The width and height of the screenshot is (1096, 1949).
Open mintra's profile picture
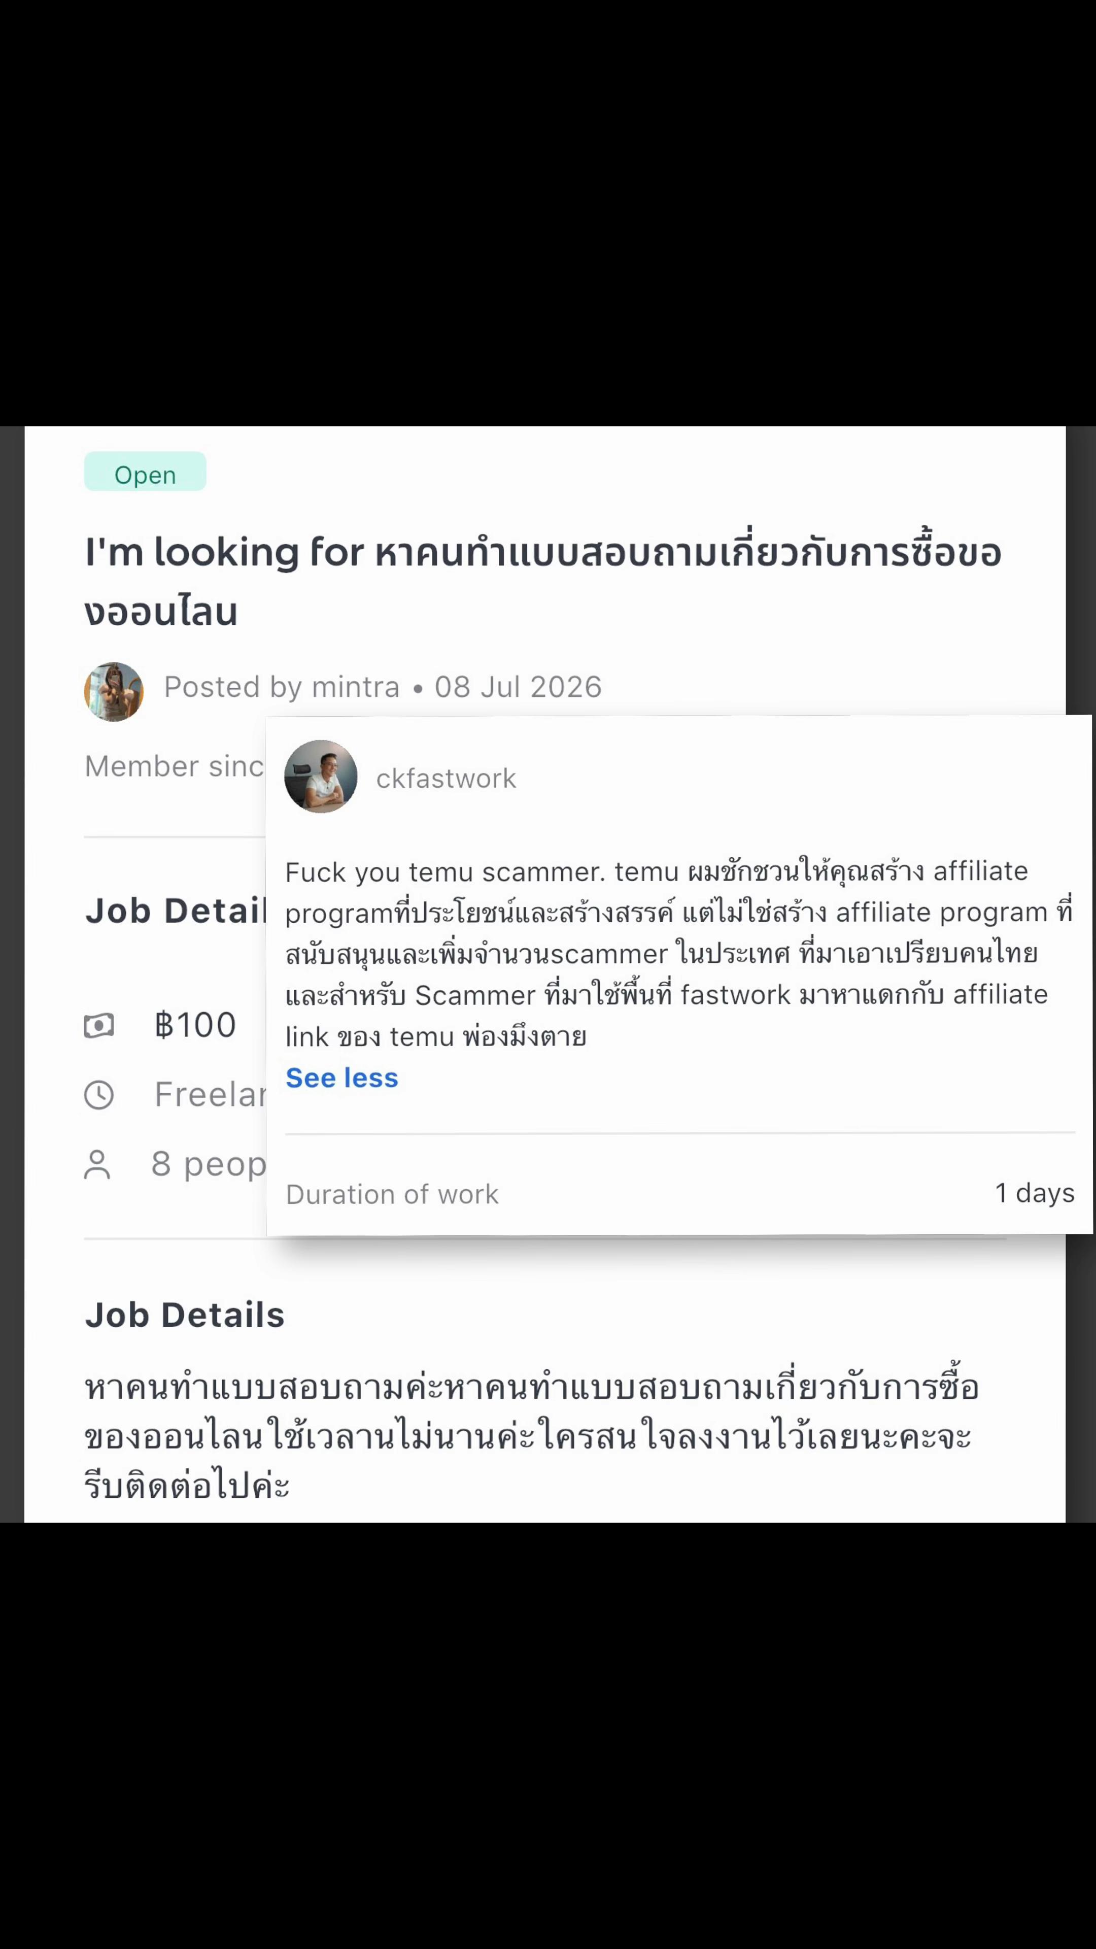[114, 691]
